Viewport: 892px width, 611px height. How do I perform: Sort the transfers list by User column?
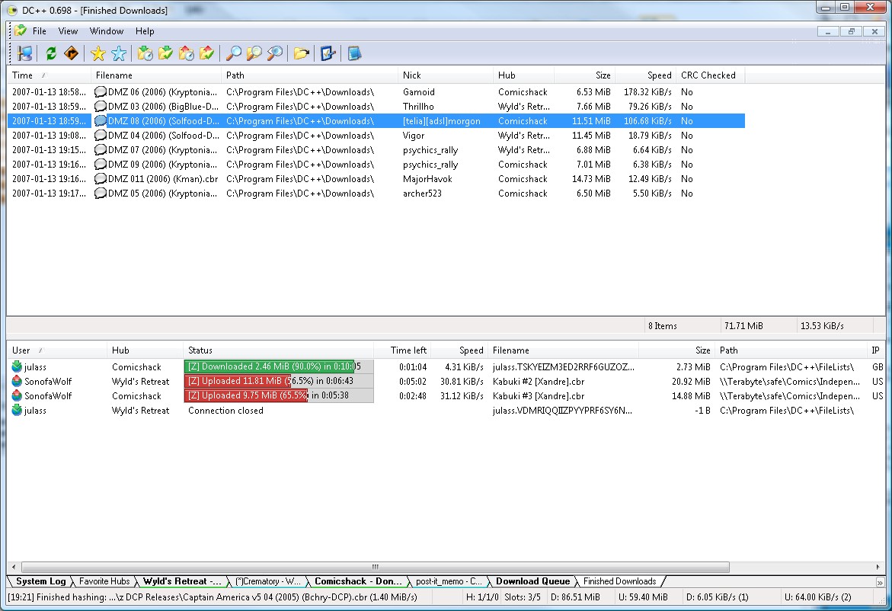coord(21,350)
